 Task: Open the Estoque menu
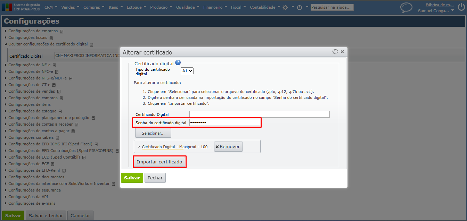pos(136,7)
